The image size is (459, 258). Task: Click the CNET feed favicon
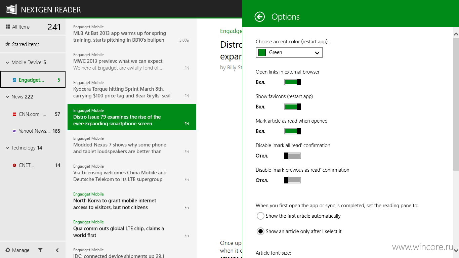(x=14, y=165)
